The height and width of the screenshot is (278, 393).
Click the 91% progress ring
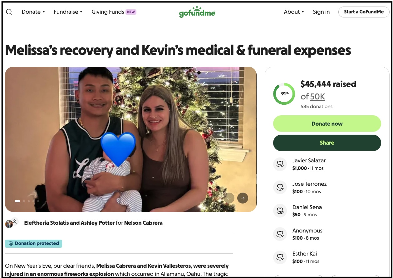pos(284,93)
